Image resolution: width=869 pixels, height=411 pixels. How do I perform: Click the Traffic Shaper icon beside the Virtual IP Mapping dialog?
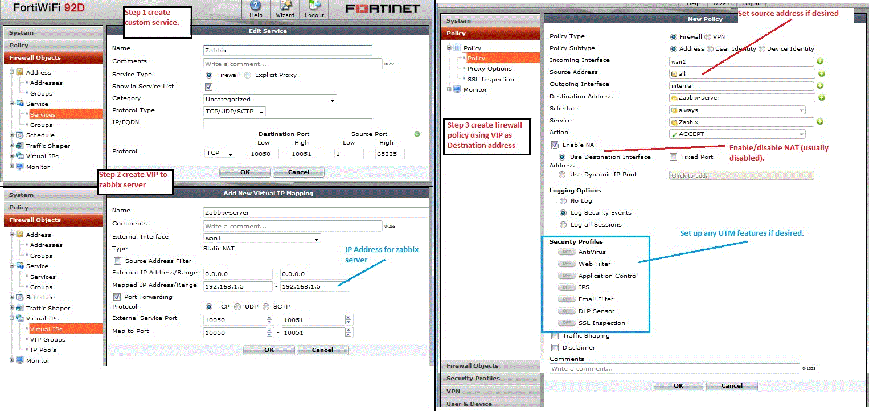point(20,308)
